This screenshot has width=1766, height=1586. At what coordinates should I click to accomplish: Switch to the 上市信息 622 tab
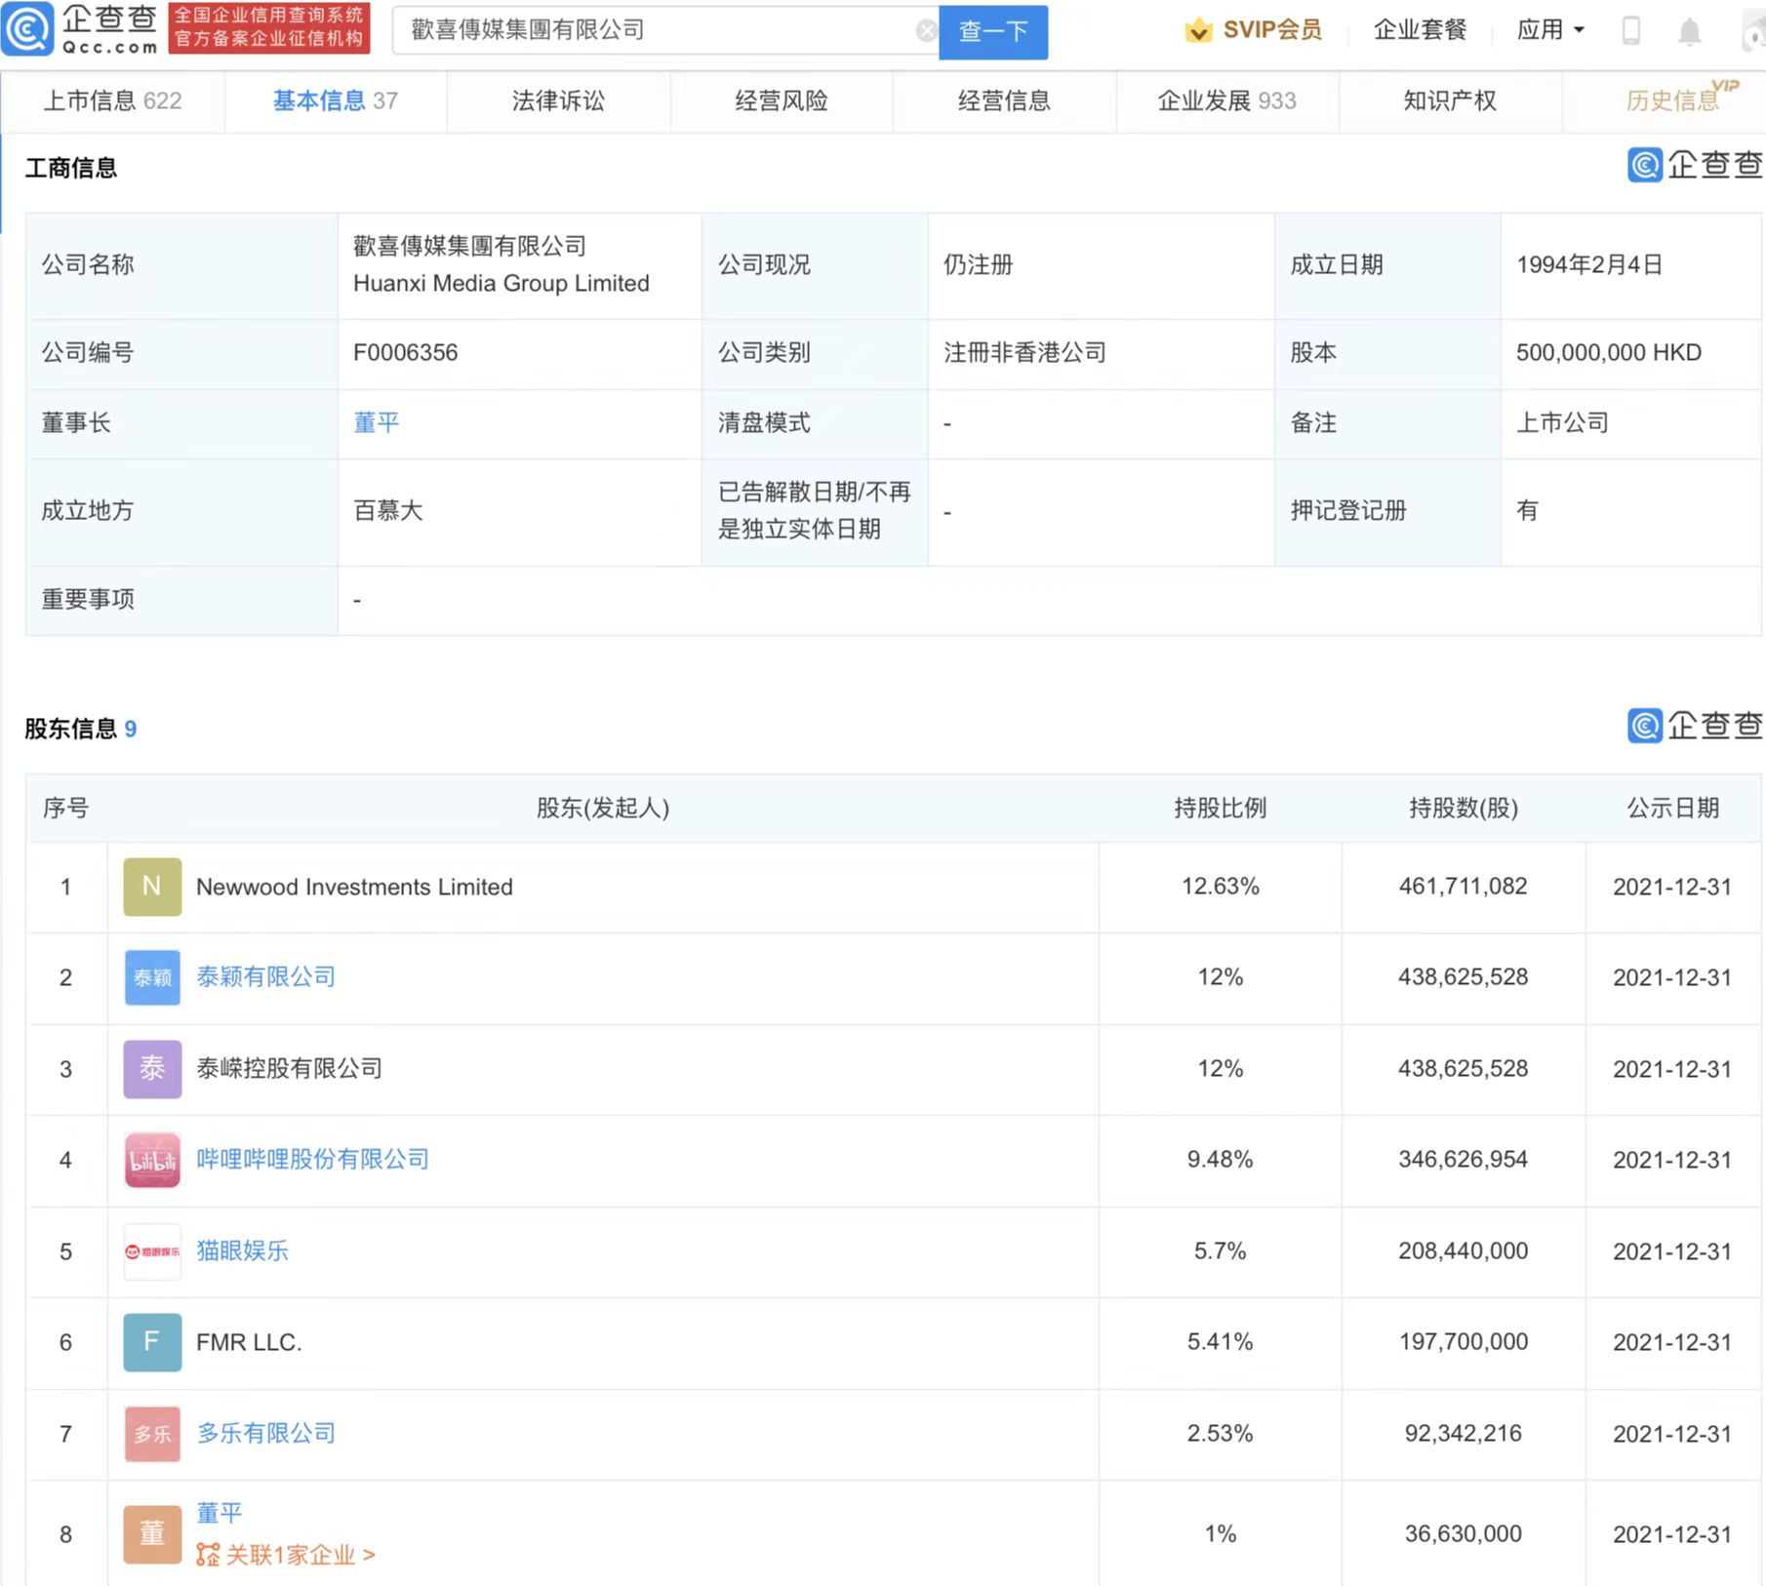point(112,100)
